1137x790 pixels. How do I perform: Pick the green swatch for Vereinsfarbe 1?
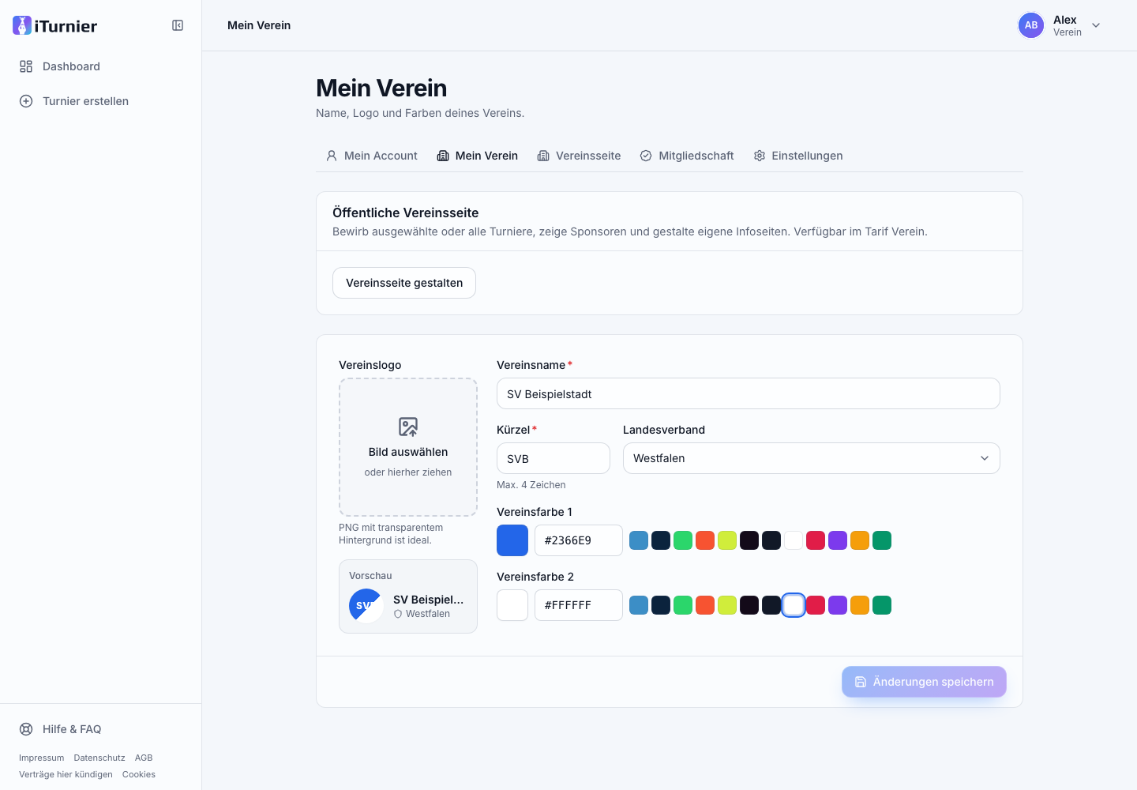coord(683,540)
